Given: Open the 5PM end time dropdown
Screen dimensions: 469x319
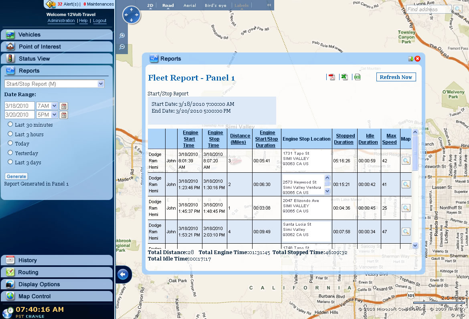Looking at the screenshot, I should 54,115.
